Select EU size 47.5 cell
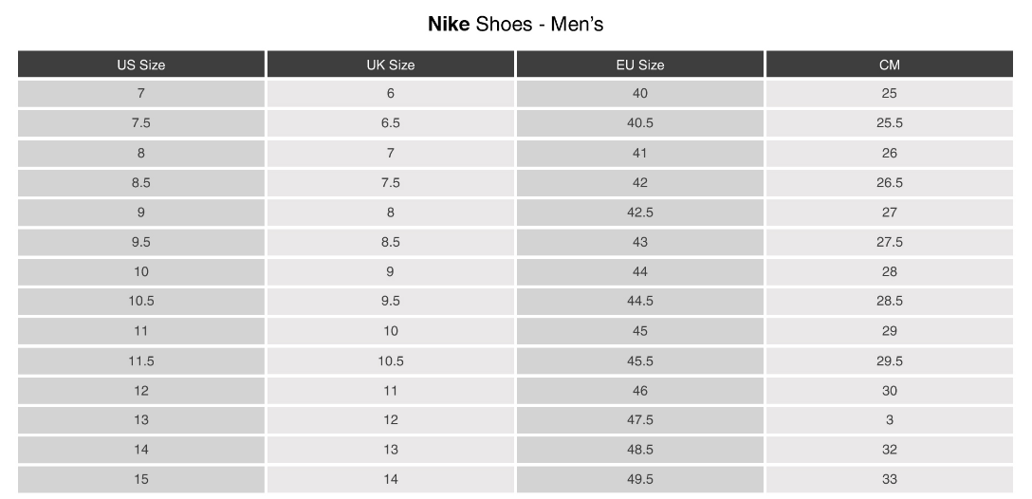1032x499 pixels. click(x=640, y=420)
